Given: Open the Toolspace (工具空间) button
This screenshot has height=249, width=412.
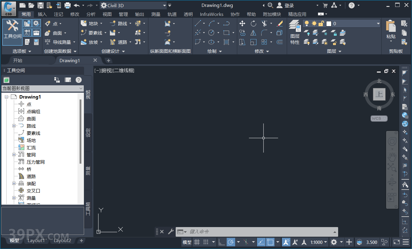Looking at the screenshot, I should pyautogui.click(x=13, y=32).
